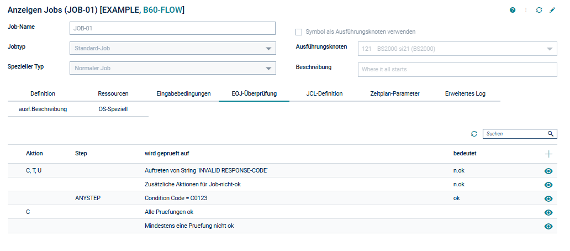Click the Beschreibung input field

[457, 69]
